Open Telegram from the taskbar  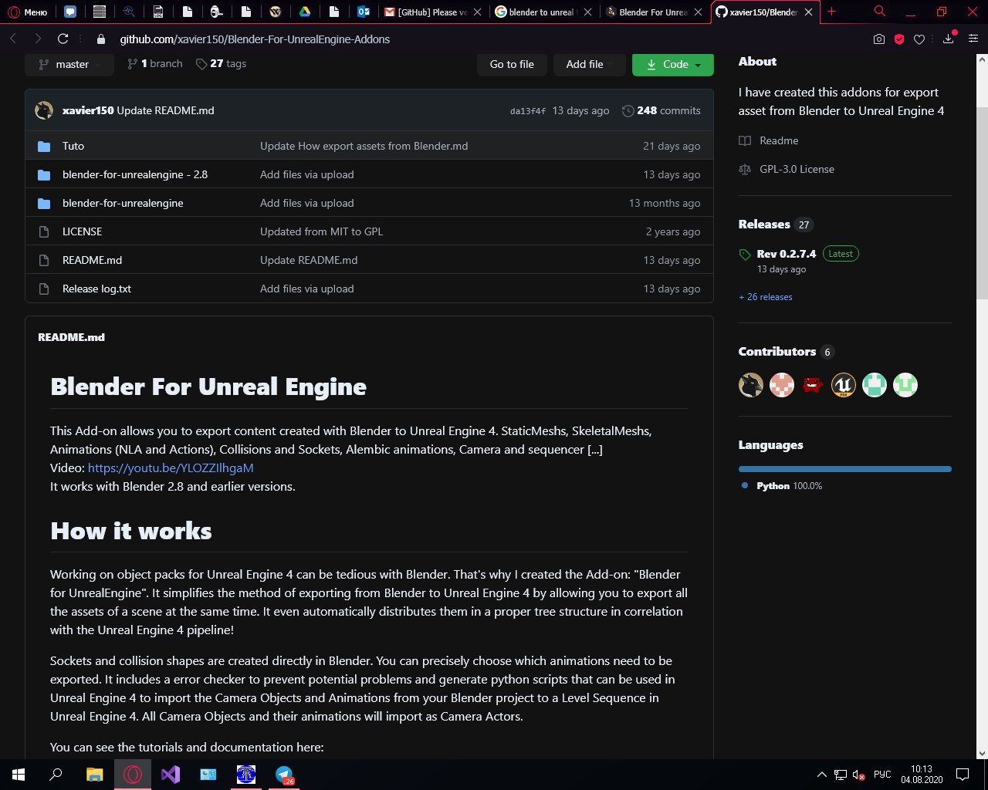click(284, 775)
